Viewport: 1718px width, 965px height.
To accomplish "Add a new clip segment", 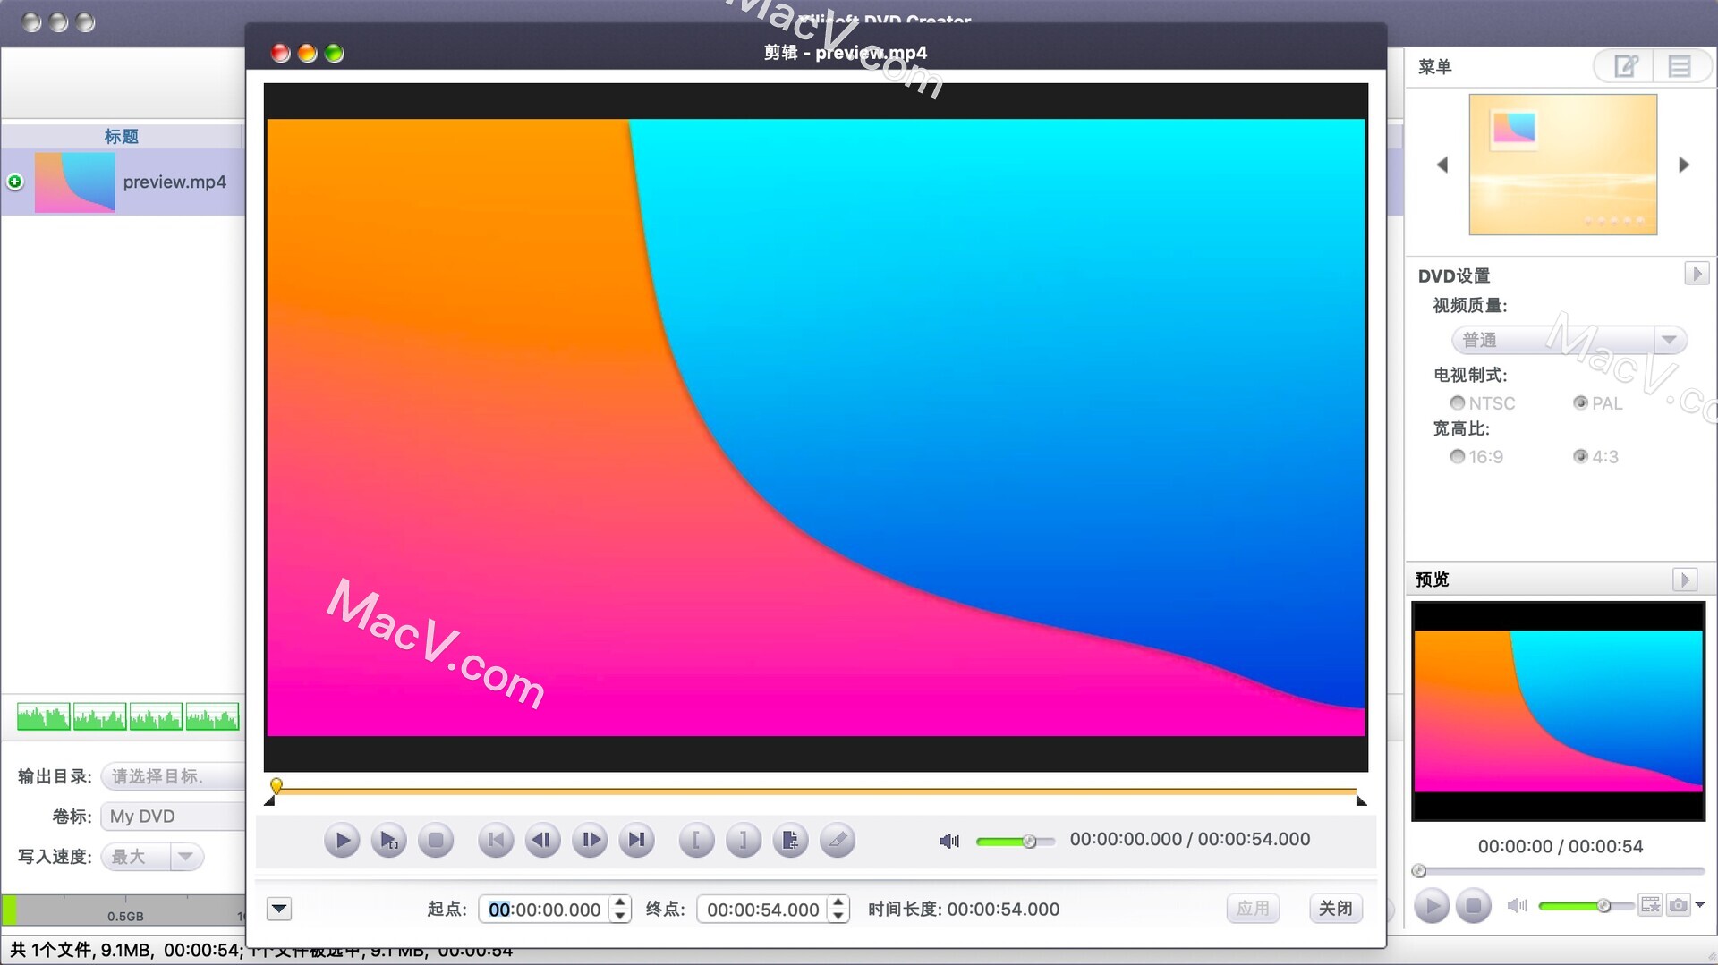I will [790, 840].
